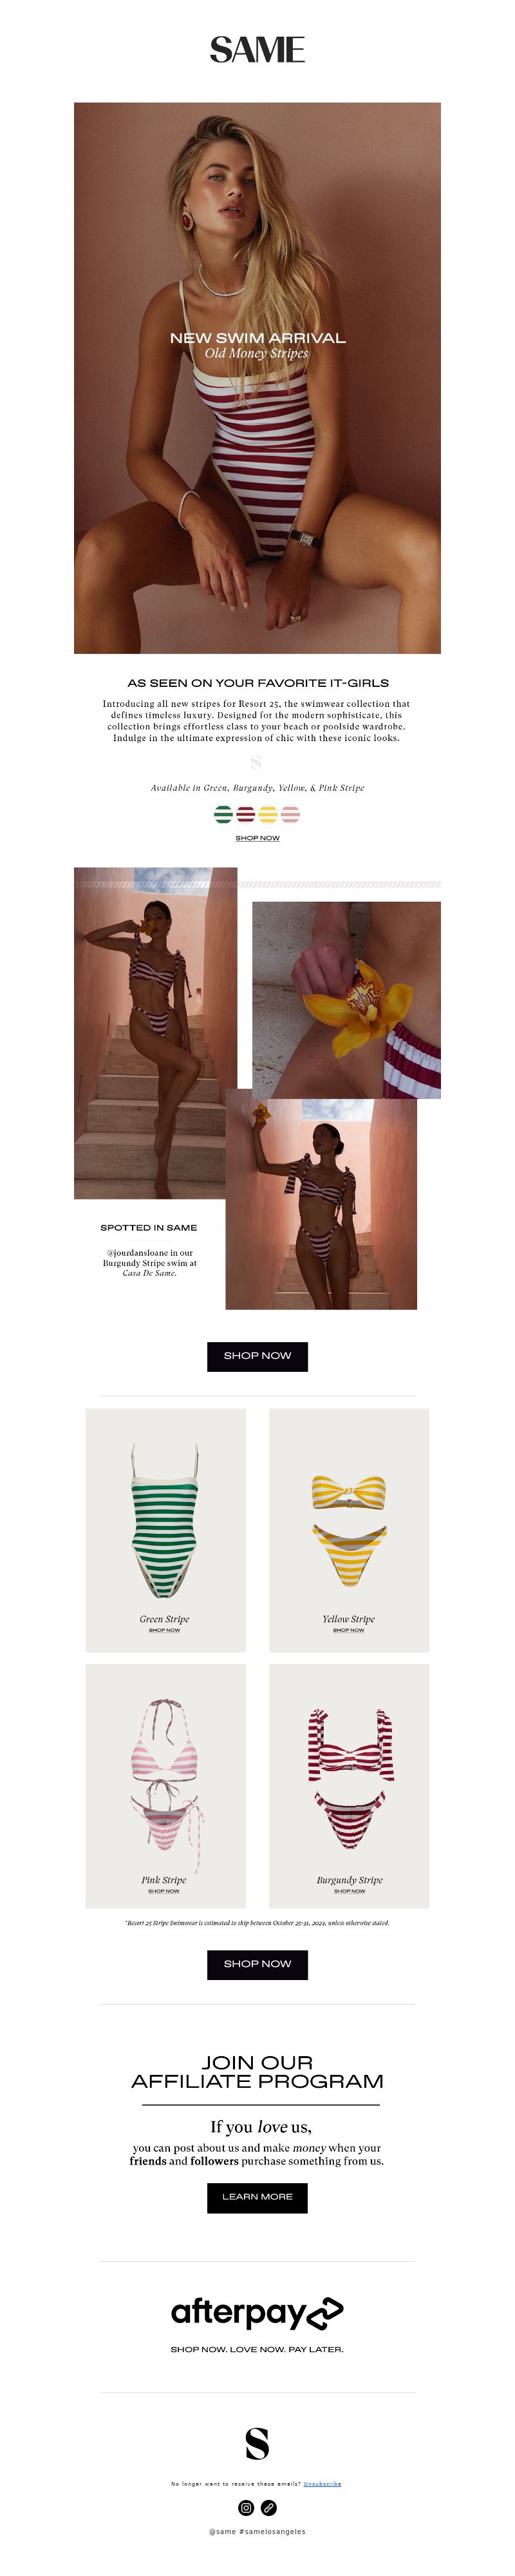Select the yellow stripe swatch
Image resolution: width=515 pixels, height=2576 pixels.
point(268,814)
